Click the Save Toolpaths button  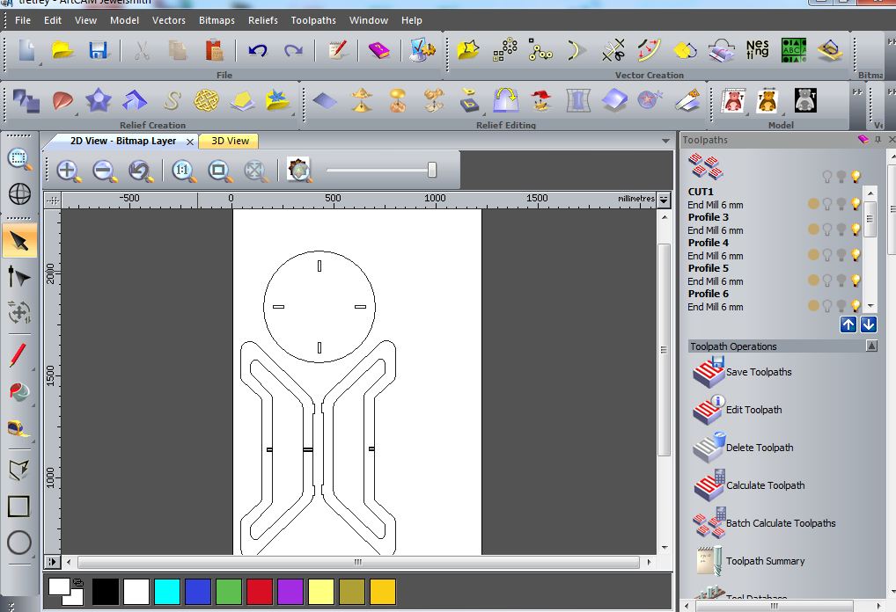tap(758, 372)
